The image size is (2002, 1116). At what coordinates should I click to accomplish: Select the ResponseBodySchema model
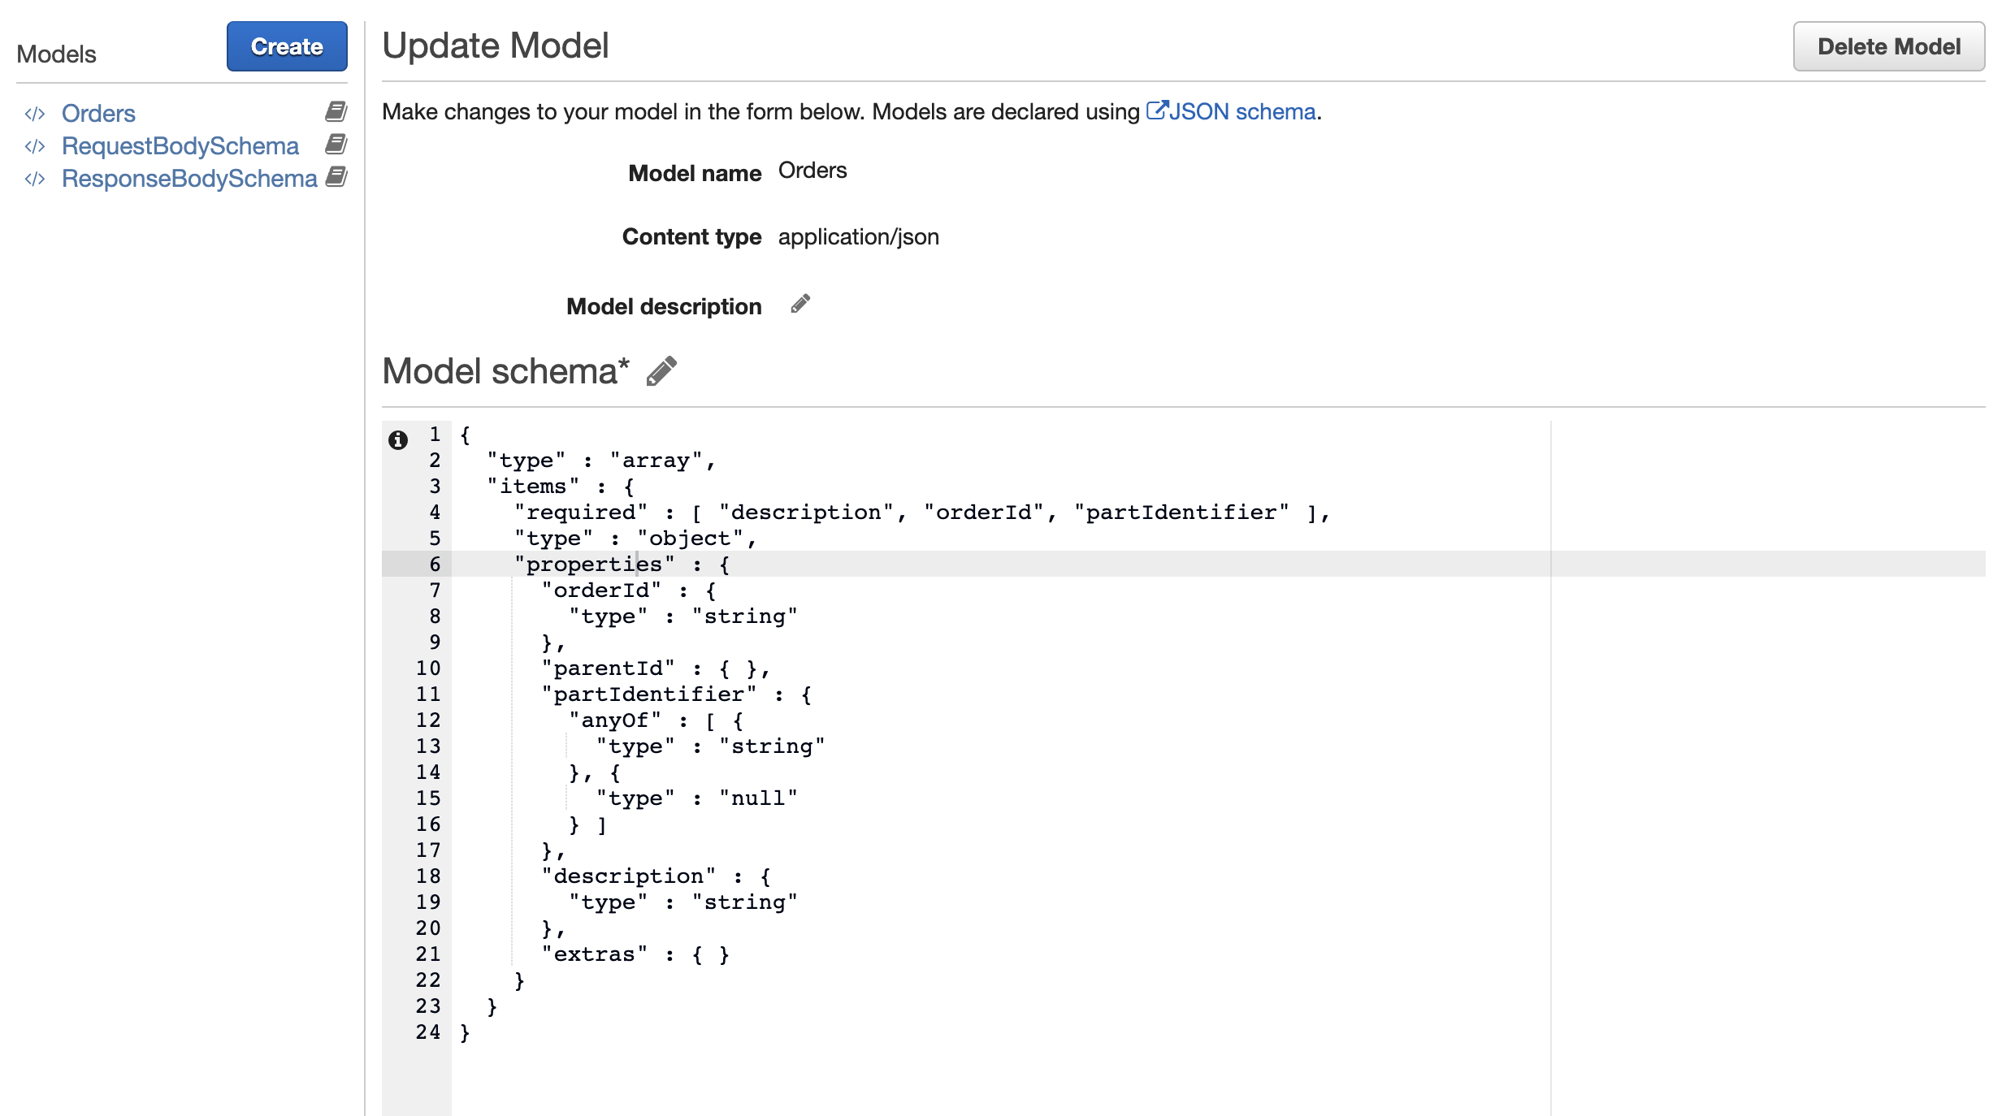[189, 179]
